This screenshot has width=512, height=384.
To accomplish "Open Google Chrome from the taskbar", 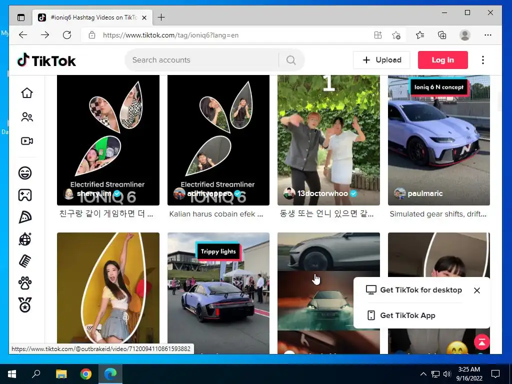I will click(x=86, y=374).
